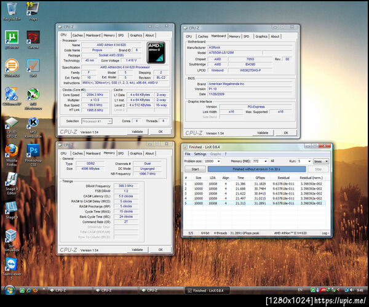Open the Recycle Bin desktop icon
The height and width of the screenshot is (307, 369).
point(12,11)
